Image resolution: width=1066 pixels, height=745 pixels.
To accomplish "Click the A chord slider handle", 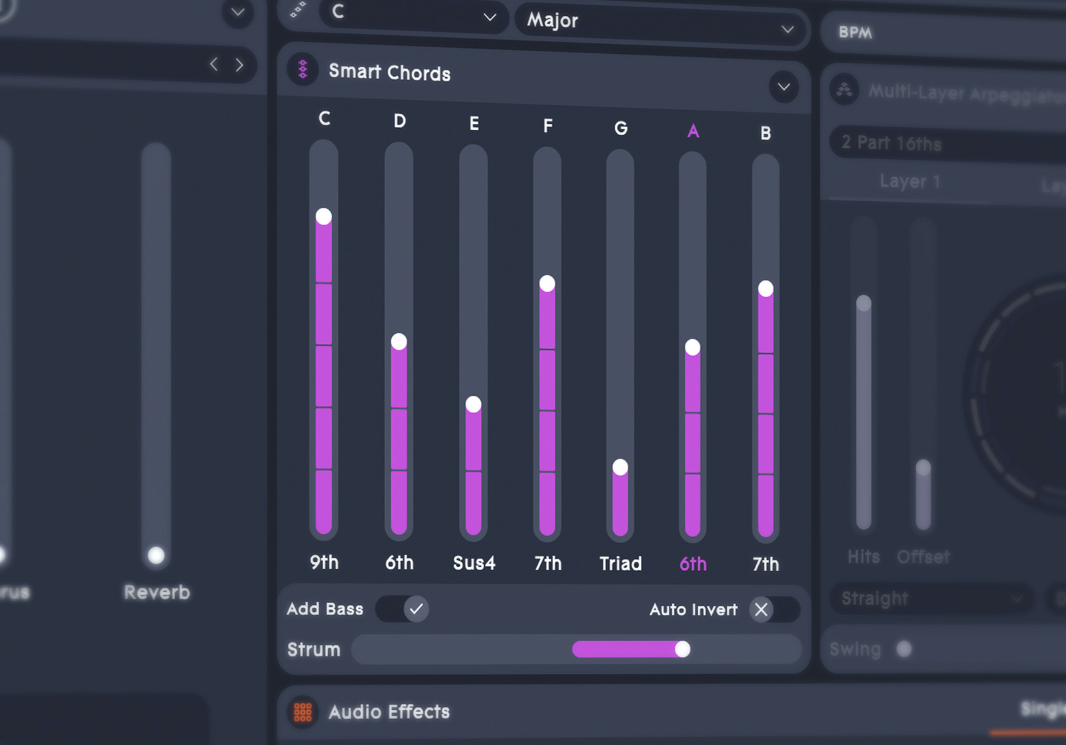I will [693, 347].
